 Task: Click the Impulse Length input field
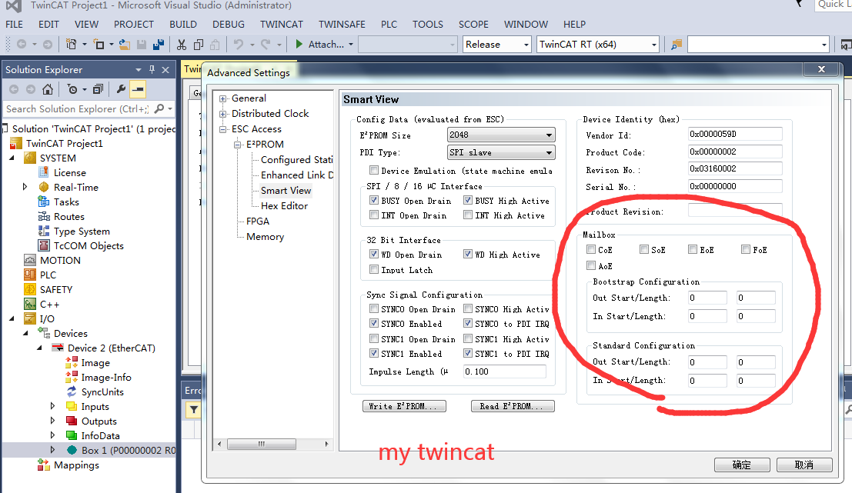(504, 371)
